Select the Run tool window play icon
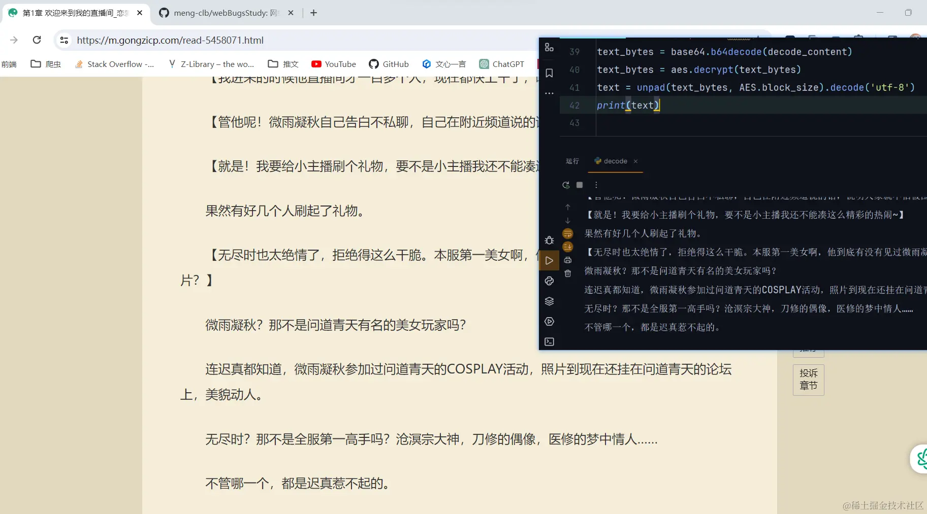This screenshot has width=927, height=514. tap(549, 260)
